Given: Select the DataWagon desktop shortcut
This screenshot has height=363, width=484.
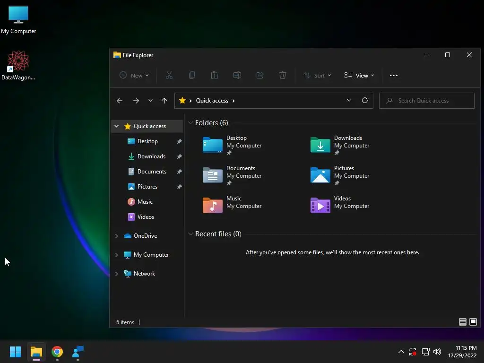Looking at the screenshot, I should click(18, 65).
